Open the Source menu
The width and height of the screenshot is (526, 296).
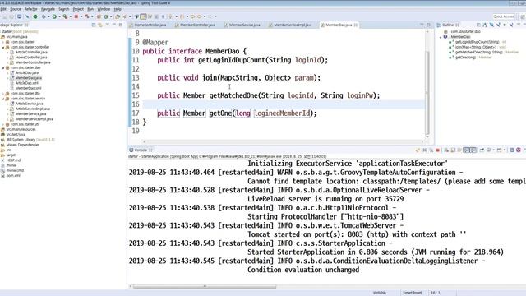(15, 9)
